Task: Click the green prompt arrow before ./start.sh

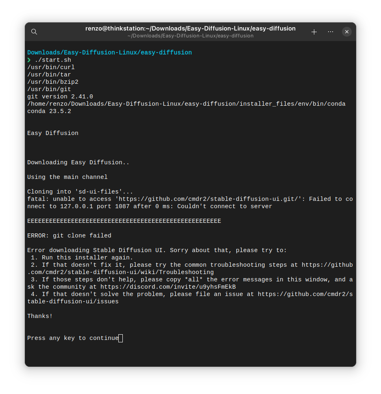Action: pyautogui.click(x=29, y=60)
